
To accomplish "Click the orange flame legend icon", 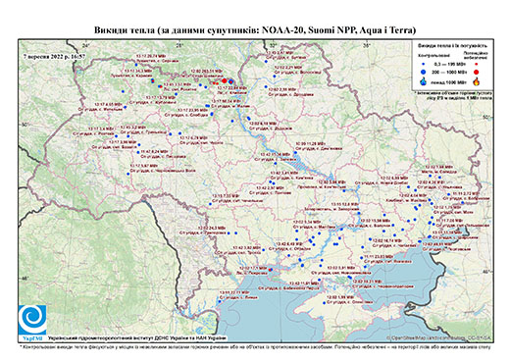I will click(477, 81).
